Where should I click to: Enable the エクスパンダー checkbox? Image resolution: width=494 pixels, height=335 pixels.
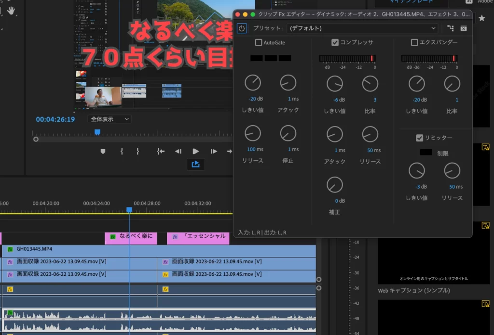[x=414, y=42]
